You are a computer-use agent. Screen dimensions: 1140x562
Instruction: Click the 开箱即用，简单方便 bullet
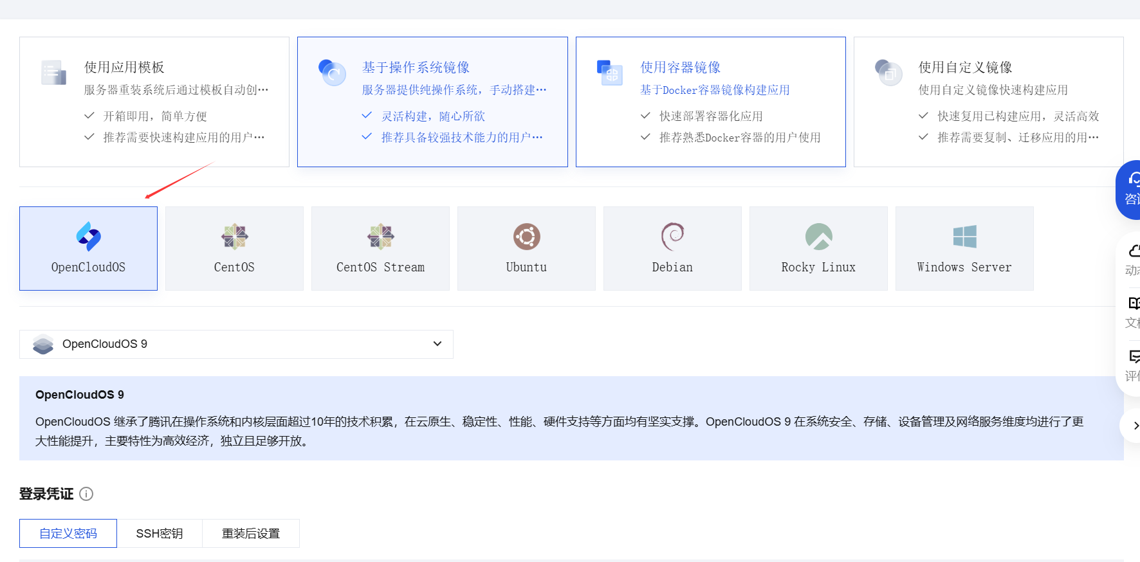pos(155,116)
